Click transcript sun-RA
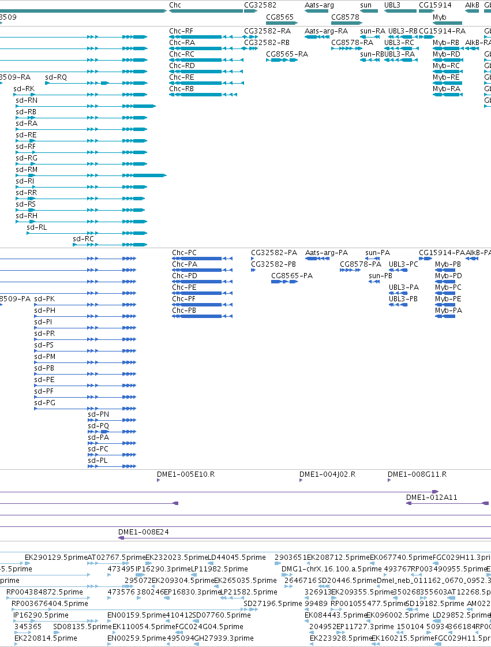 pyautogui.click(x=370, y=37)
